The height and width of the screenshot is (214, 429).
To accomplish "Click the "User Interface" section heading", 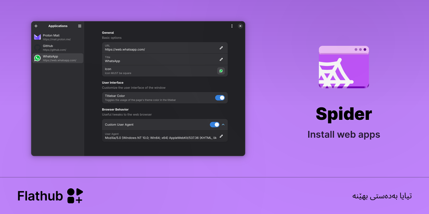I will [113, 83].
